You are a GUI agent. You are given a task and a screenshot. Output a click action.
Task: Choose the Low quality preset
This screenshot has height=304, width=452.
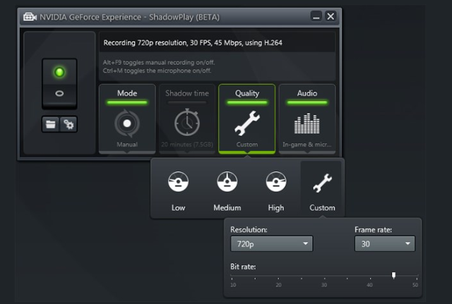[x=178, y=191]
